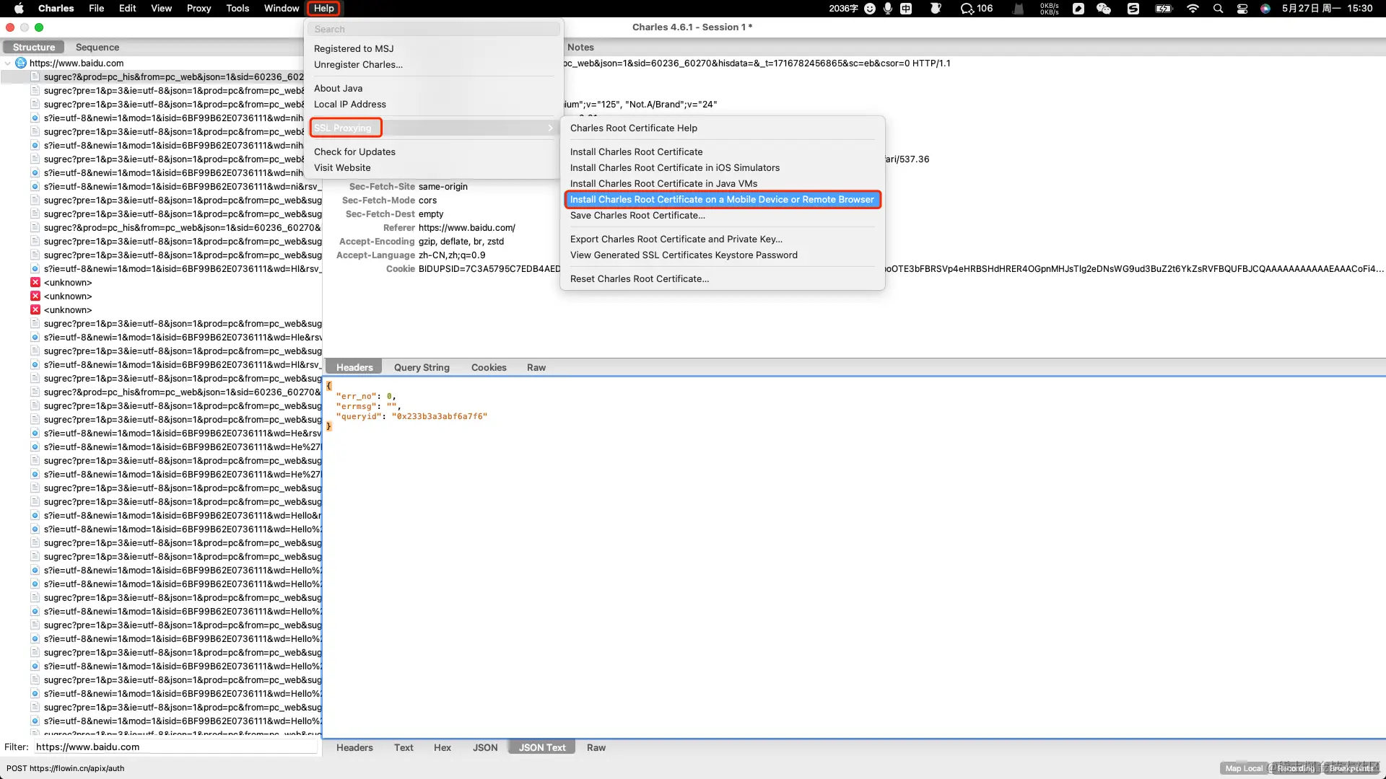Expand SSL Proxying submenu arrow
The image size is (1386, 779).
point(551,128)
